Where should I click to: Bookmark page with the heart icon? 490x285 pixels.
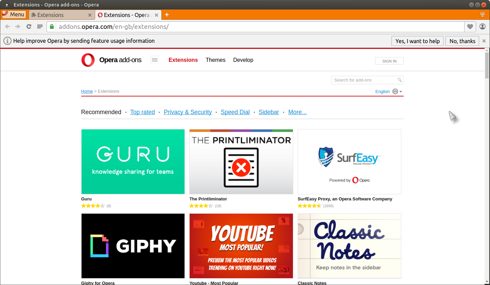point(470,26)
